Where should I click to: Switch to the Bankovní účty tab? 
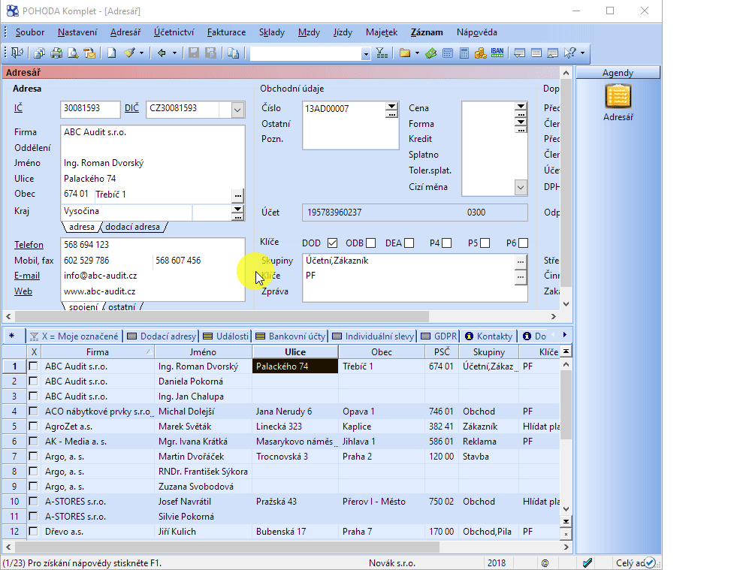291,336
